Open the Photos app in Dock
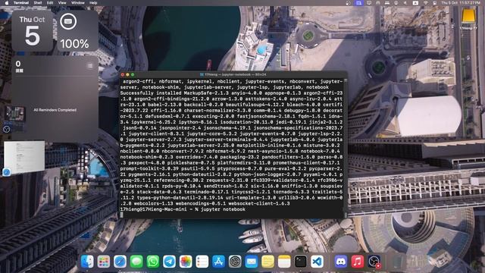The width and height of the screenshot is (485, 273). point(186,262)
